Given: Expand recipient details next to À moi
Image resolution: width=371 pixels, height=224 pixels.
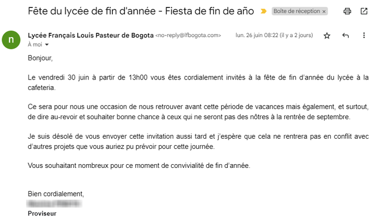Looking at the screenshot, I should tap(47, 44).
